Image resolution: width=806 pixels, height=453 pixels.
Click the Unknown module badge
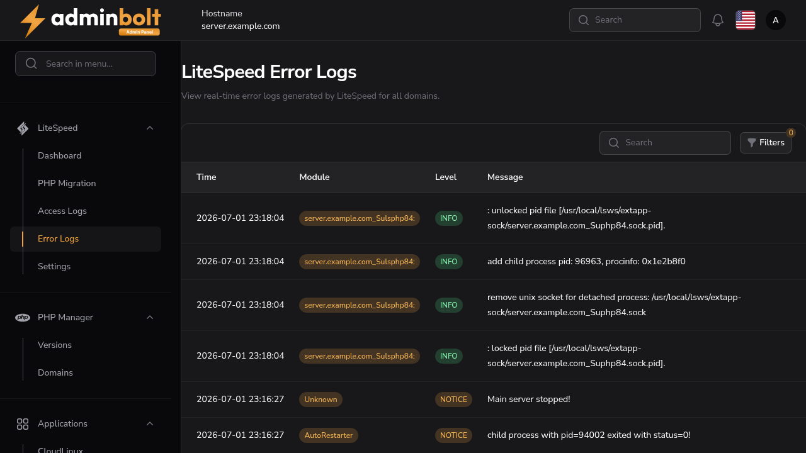321,400
